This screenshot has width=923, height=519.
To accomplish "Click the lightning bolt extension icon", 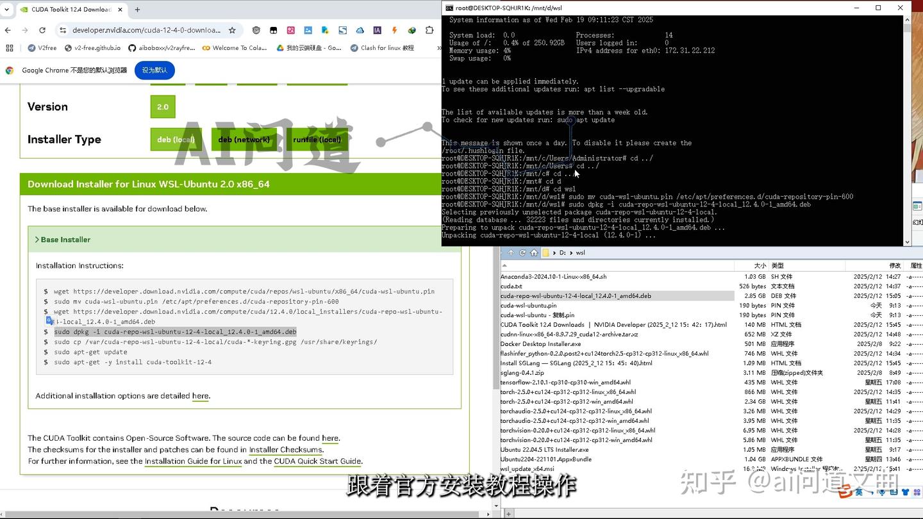I will pos(395,30).
